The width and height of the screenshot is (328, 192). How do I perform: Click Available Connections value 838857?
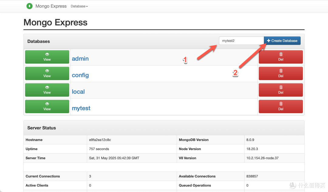click(252, 176)
